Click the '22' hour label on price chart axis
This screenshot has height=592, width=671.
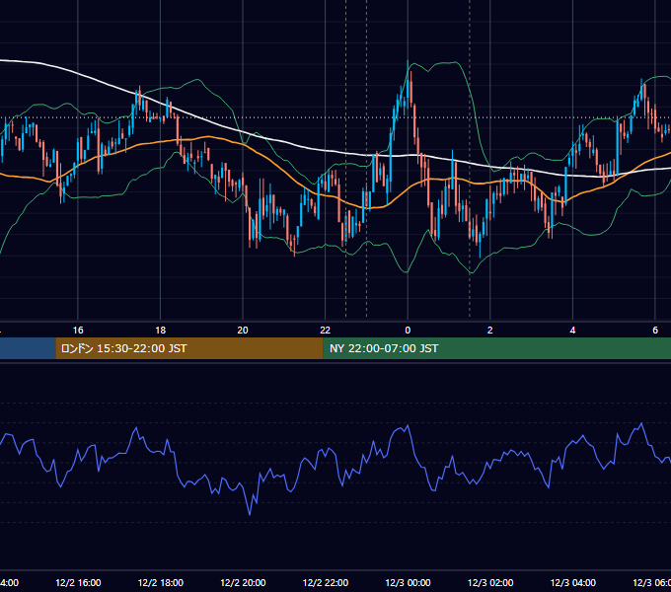click(326, 331)
